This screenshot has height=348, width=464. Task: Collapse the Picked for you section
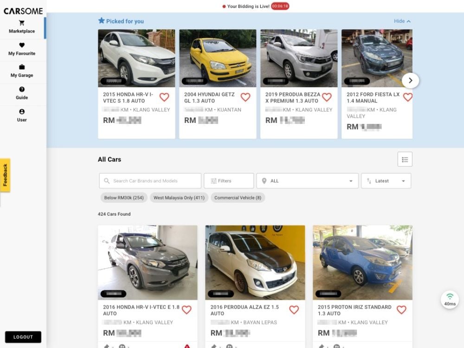tap(402, 21)
